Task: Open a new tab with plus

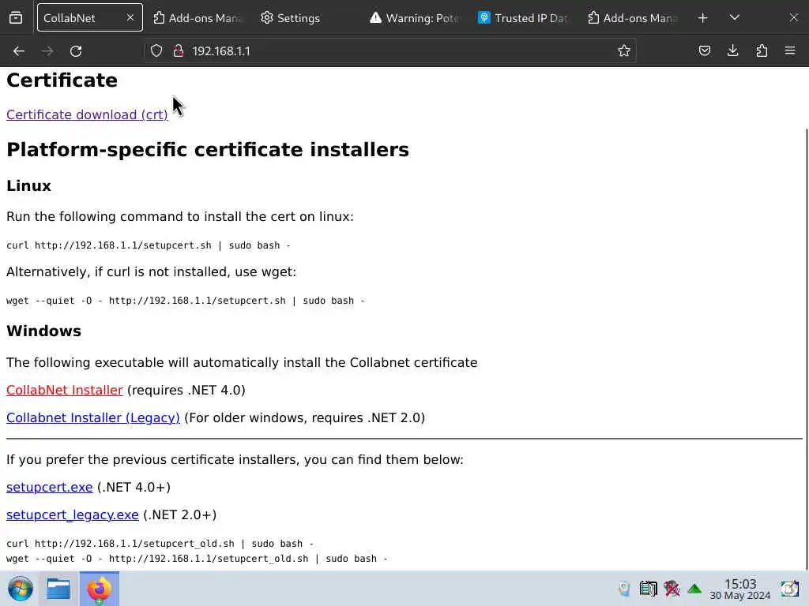Action: [702, 18]
